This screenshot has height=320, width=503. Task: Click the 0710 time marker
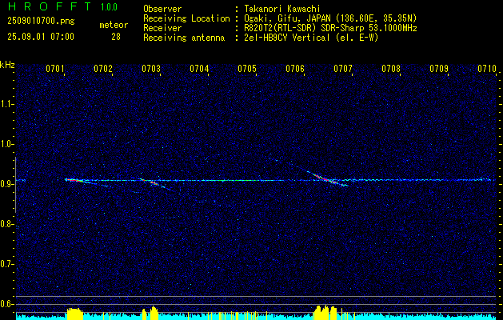[x=487, y=68]
